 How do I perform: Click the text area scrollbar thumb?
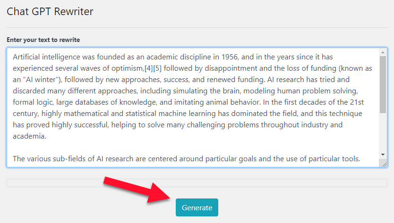coord(383,85)
